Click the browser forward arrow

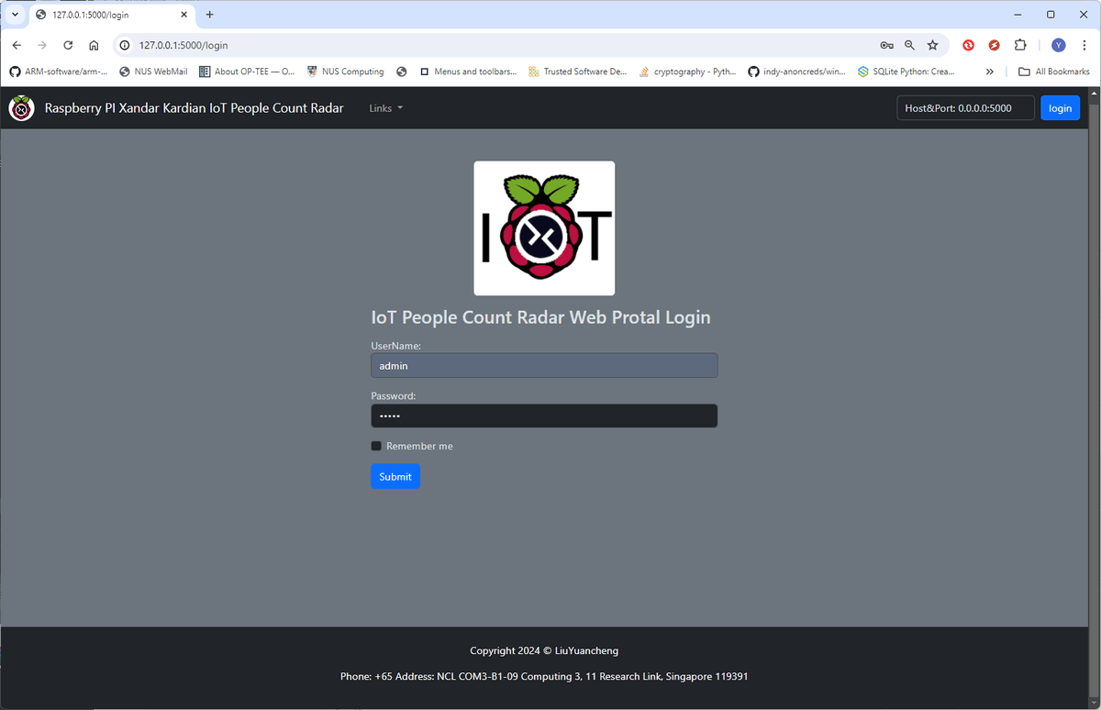click(42, 45)
